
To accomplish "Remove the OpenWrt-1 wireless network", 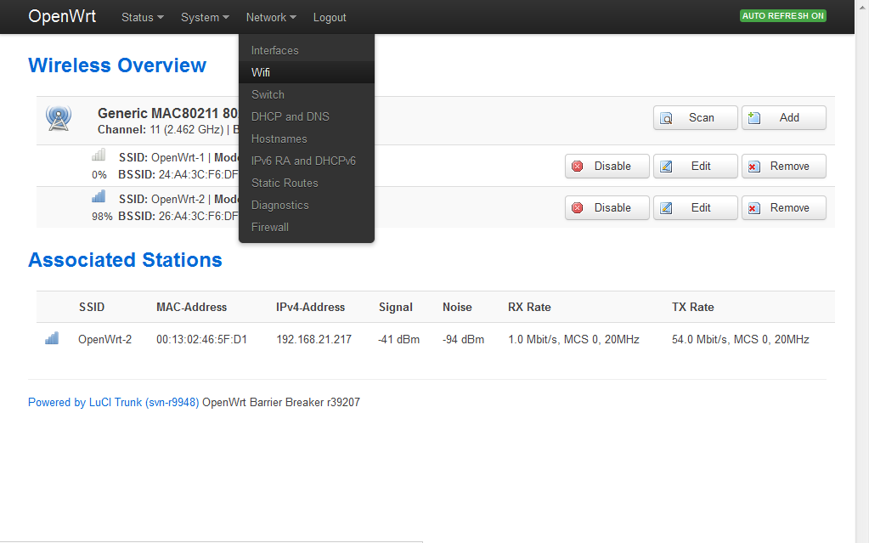I will (x=784, y=167).
